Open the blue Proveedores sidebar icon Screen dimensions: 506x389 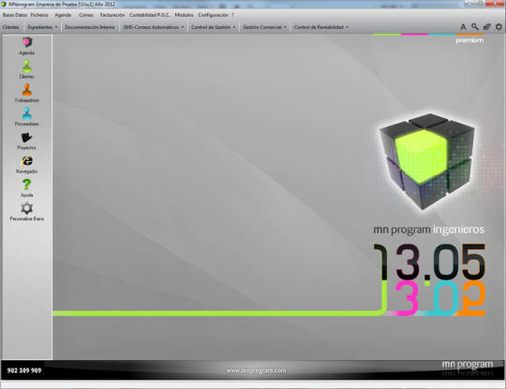[x=27, y=113]
